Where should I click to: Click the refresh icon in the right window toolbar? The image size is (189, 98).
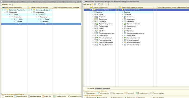105,4
